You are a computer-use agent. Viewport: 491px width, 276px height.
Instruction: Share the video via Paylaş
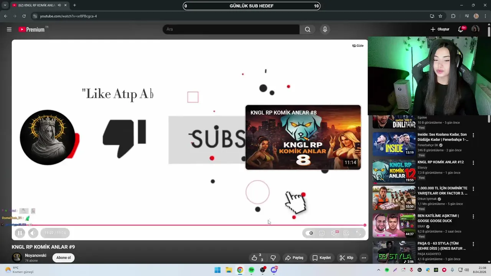click(295, 258)
